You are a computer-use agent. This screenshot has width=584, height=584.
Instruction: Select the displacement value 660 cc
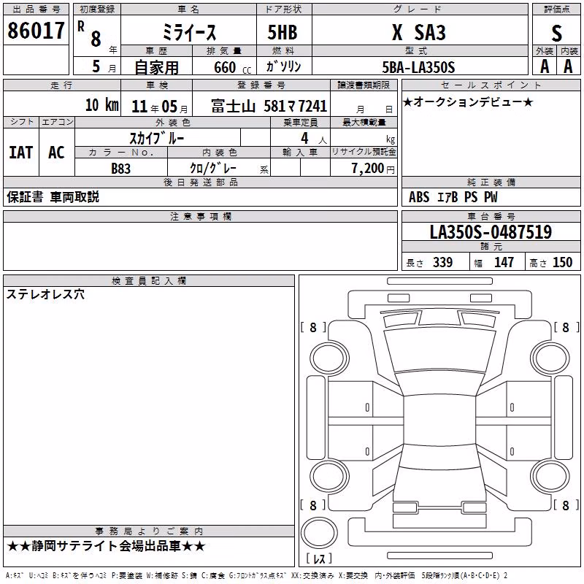click(232, 68)
